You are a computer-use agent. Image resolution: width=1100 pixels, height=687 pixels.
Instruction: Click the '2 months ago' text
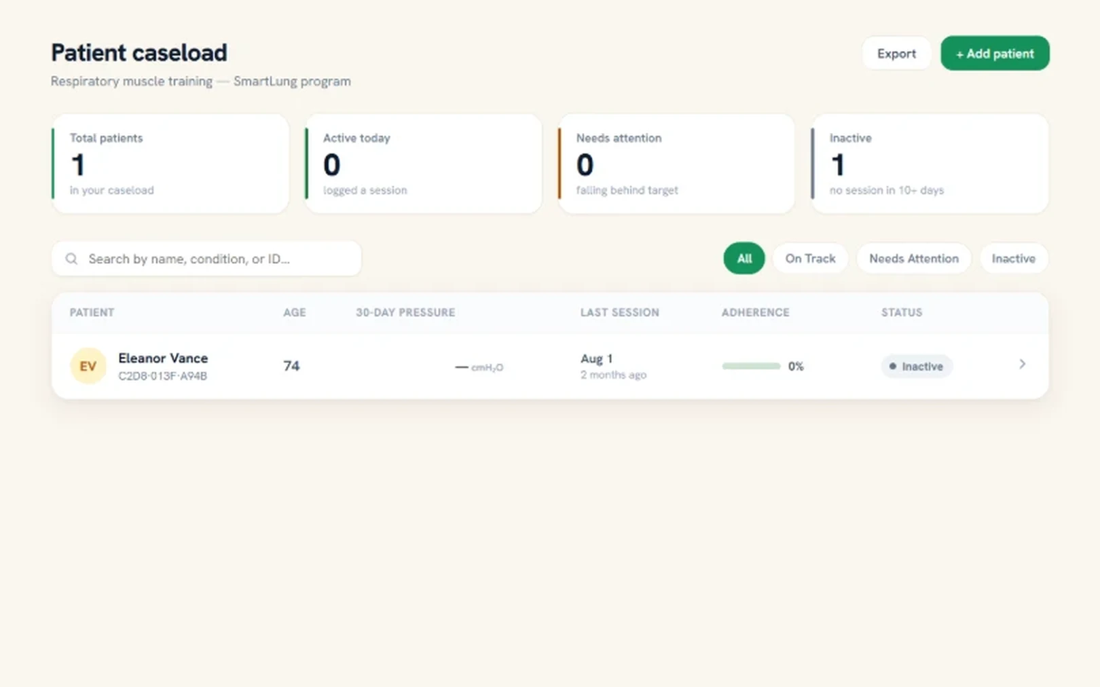tap(613, 375)
